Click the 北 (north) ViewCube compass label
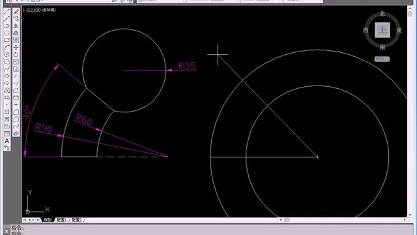 pyautogui.click(x=382, y=14)
